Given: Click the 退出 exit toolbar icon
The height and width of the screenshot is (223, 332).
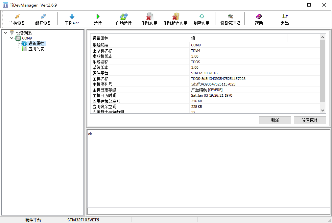Looking at the screenshot, I should (285, 16).
